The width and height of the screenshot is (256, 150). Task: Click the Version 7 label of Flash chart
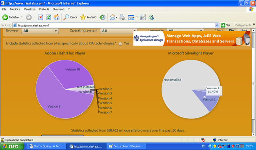point(106,112)
